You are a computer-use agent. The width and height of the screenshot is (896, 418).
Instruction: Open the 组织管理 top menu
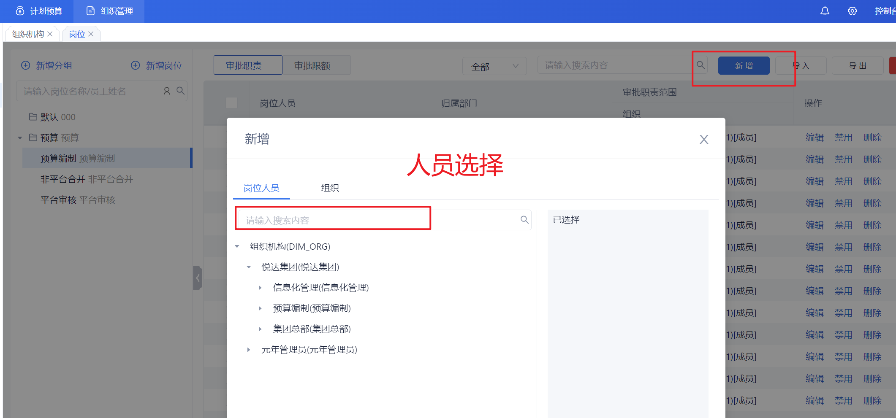tap(109, 11)
